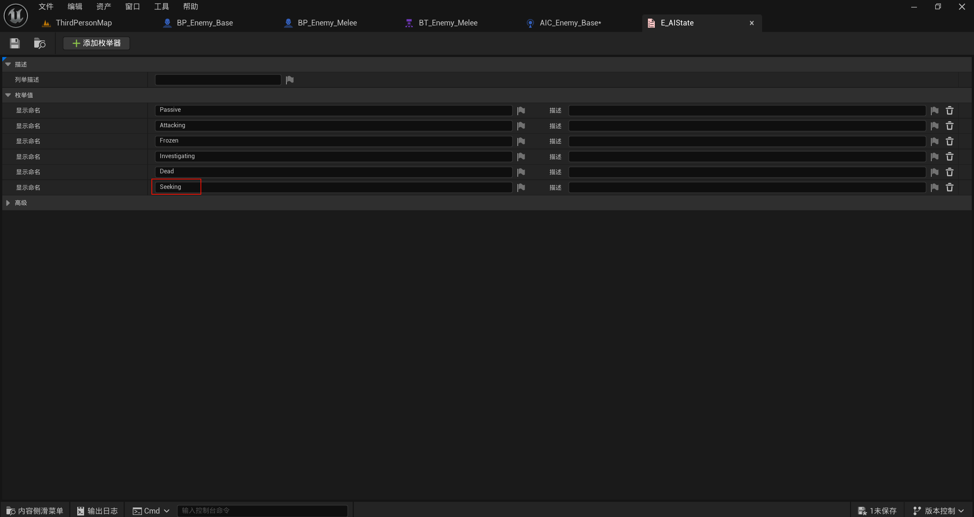Collapse the 枚举值 section
974x517 pixels.
pyautogui.click(x=8, y=95)
